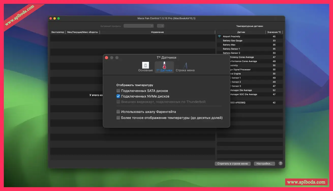Click the Значение °C column header
Viewport: 333px width, 191px height.
pos(274,32)
